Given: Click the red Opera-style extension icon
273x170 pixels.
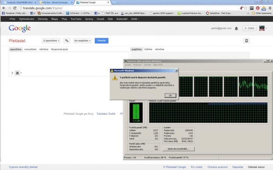Looking at the screenshot, I should coord(258,8).
